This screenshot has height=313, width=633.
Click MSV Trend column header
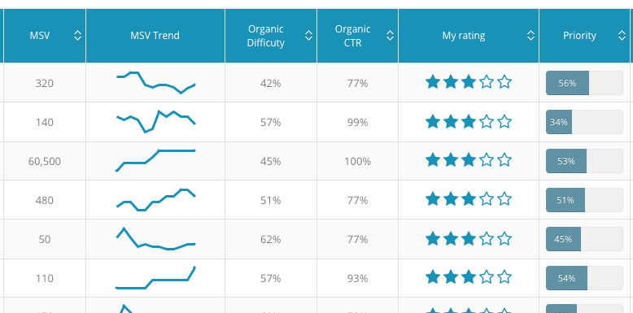155,36
